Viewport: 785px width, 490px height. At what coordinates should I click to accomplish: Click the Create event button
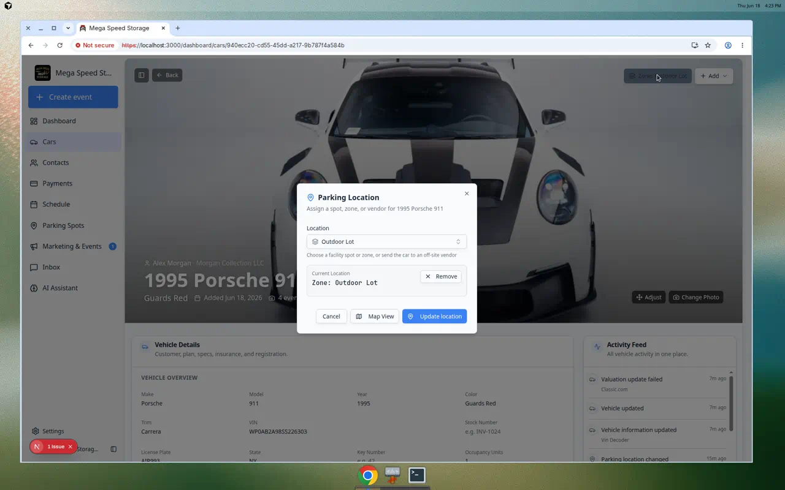[73, 97]
